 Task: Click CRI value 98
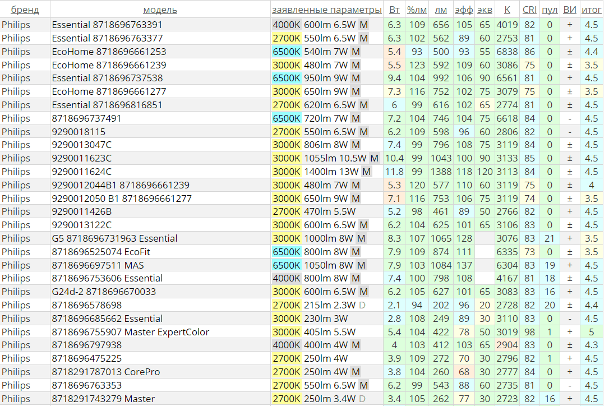tap(529, 332)
